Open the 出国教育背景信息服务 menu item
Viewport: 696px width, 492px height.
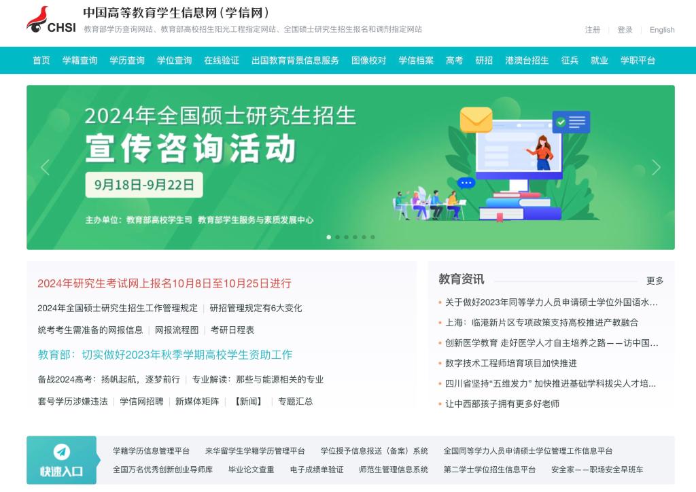coord(295,60)
